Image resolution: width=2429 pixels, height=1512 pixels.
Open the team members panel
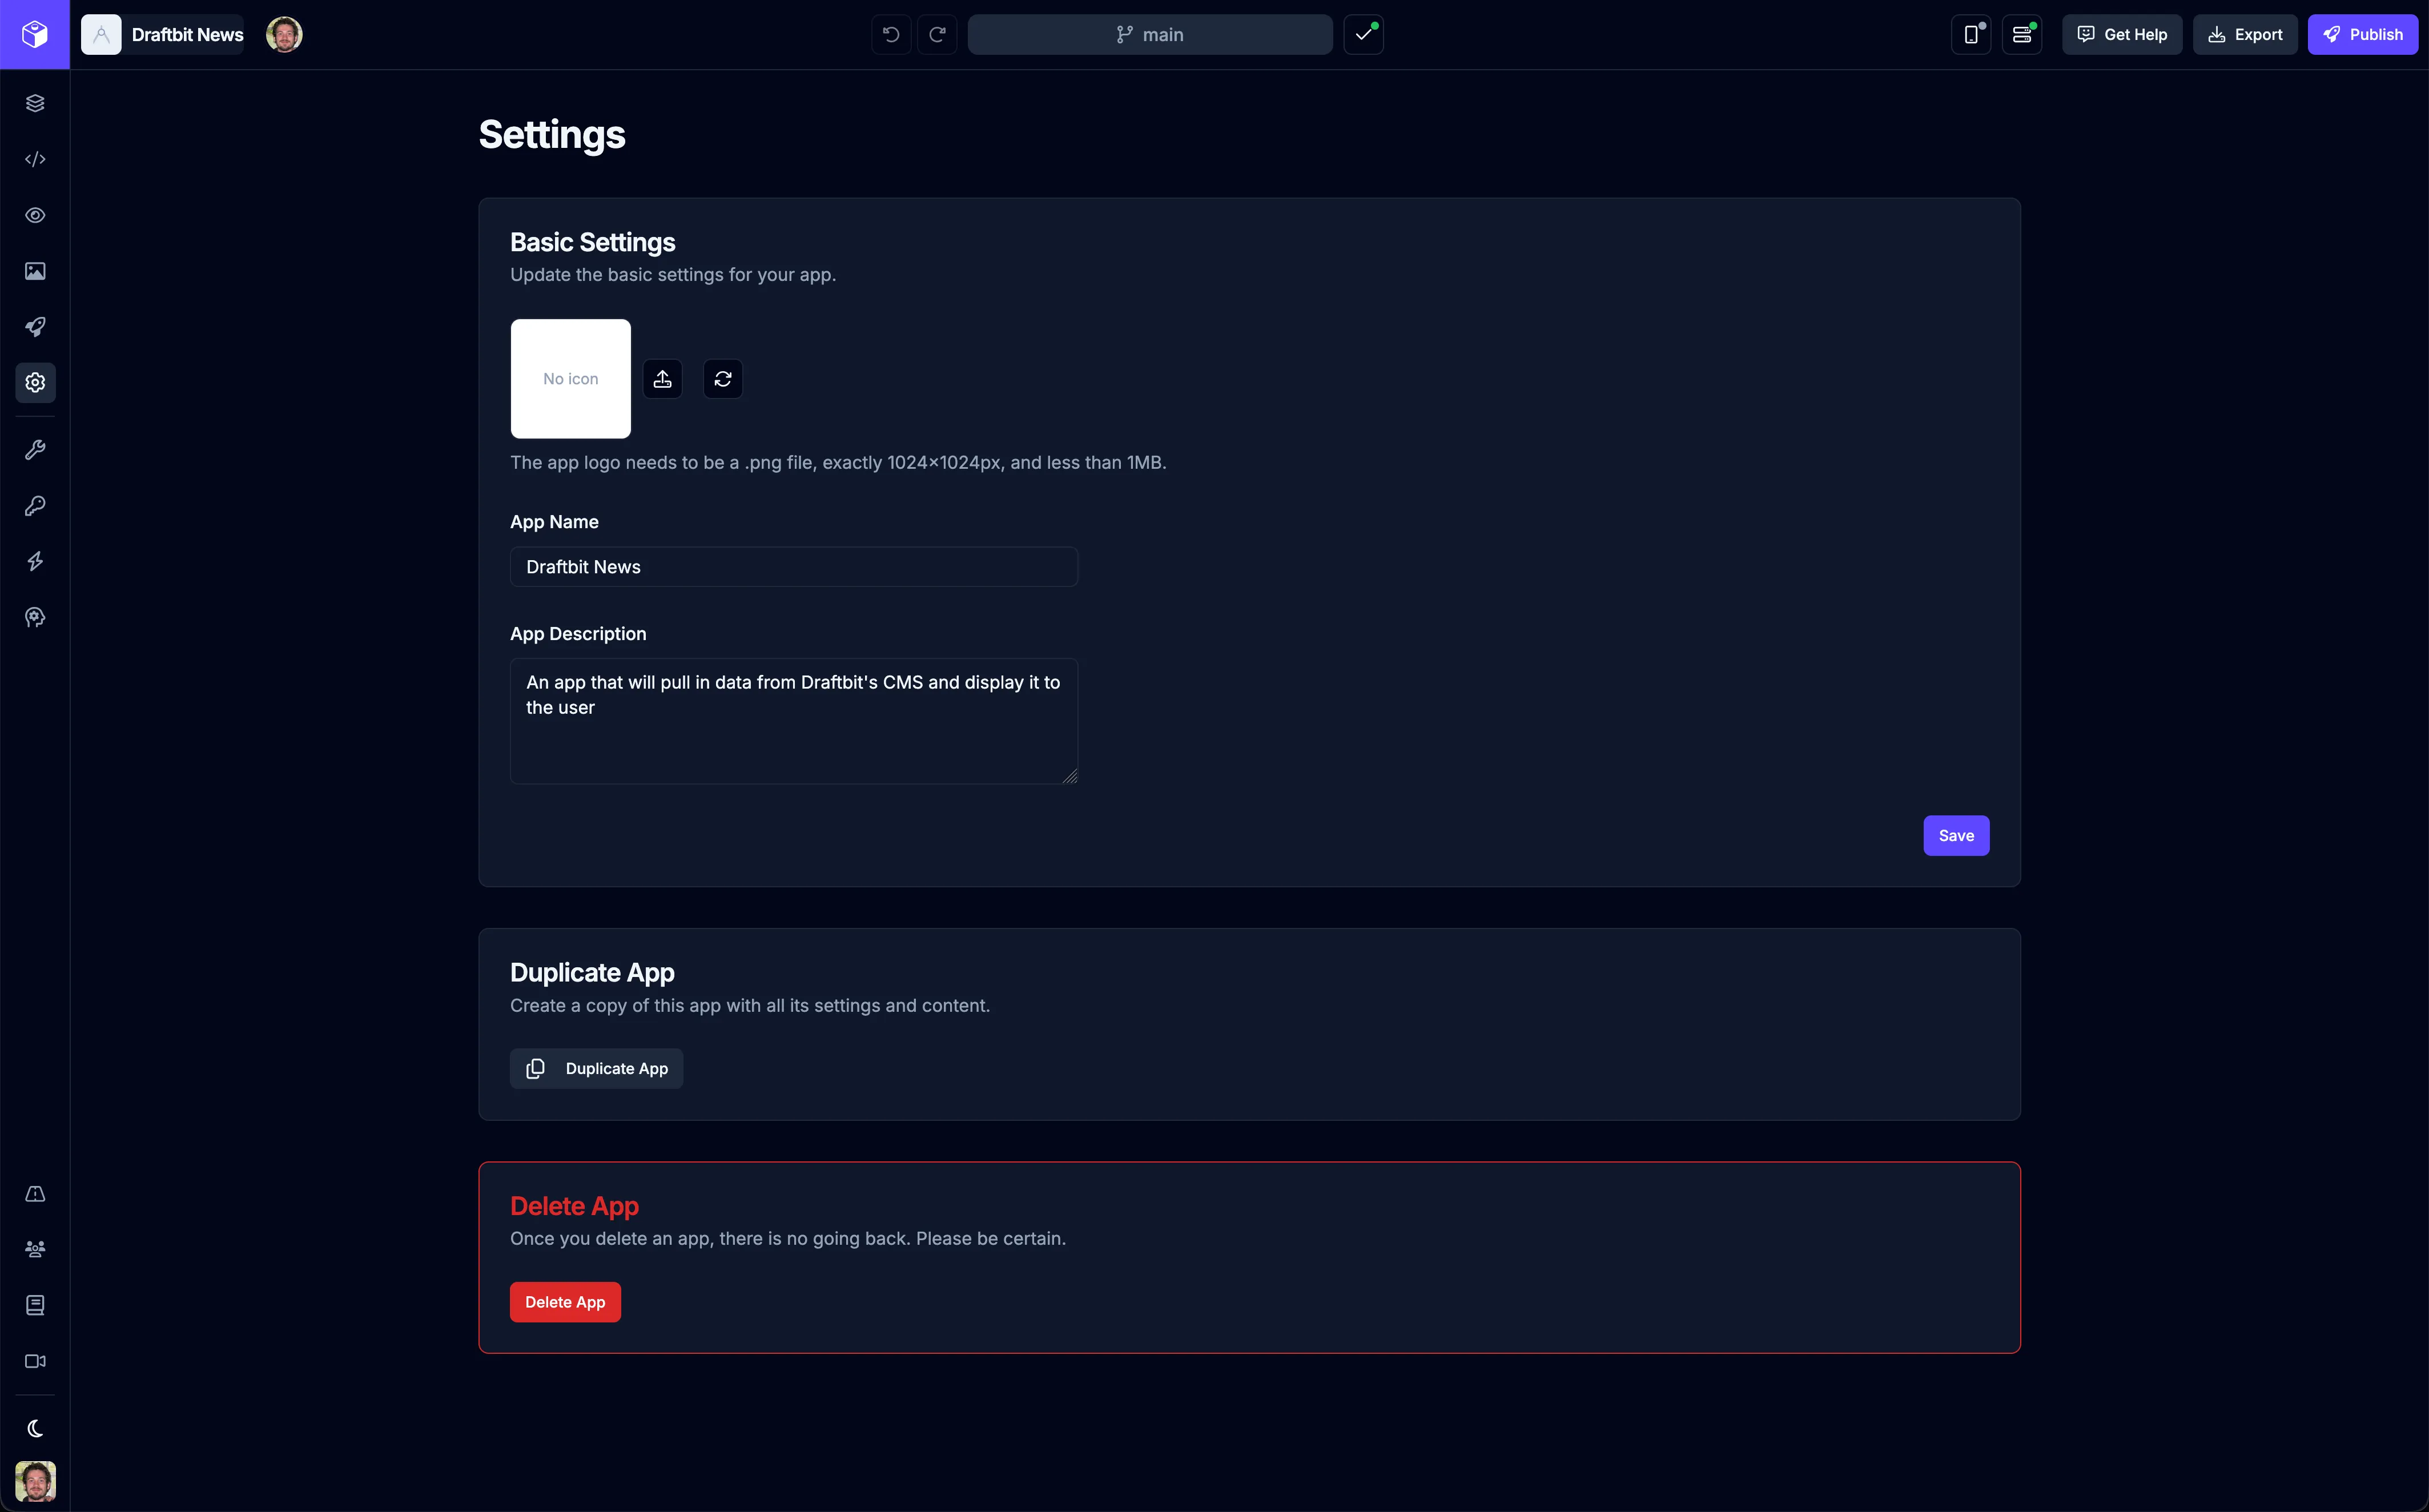click(x=35, y=1249)
